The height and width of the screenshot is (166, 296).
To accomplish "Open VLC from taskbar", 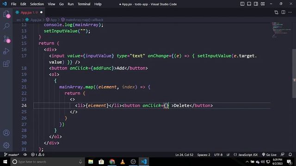I will pos(123,162).
